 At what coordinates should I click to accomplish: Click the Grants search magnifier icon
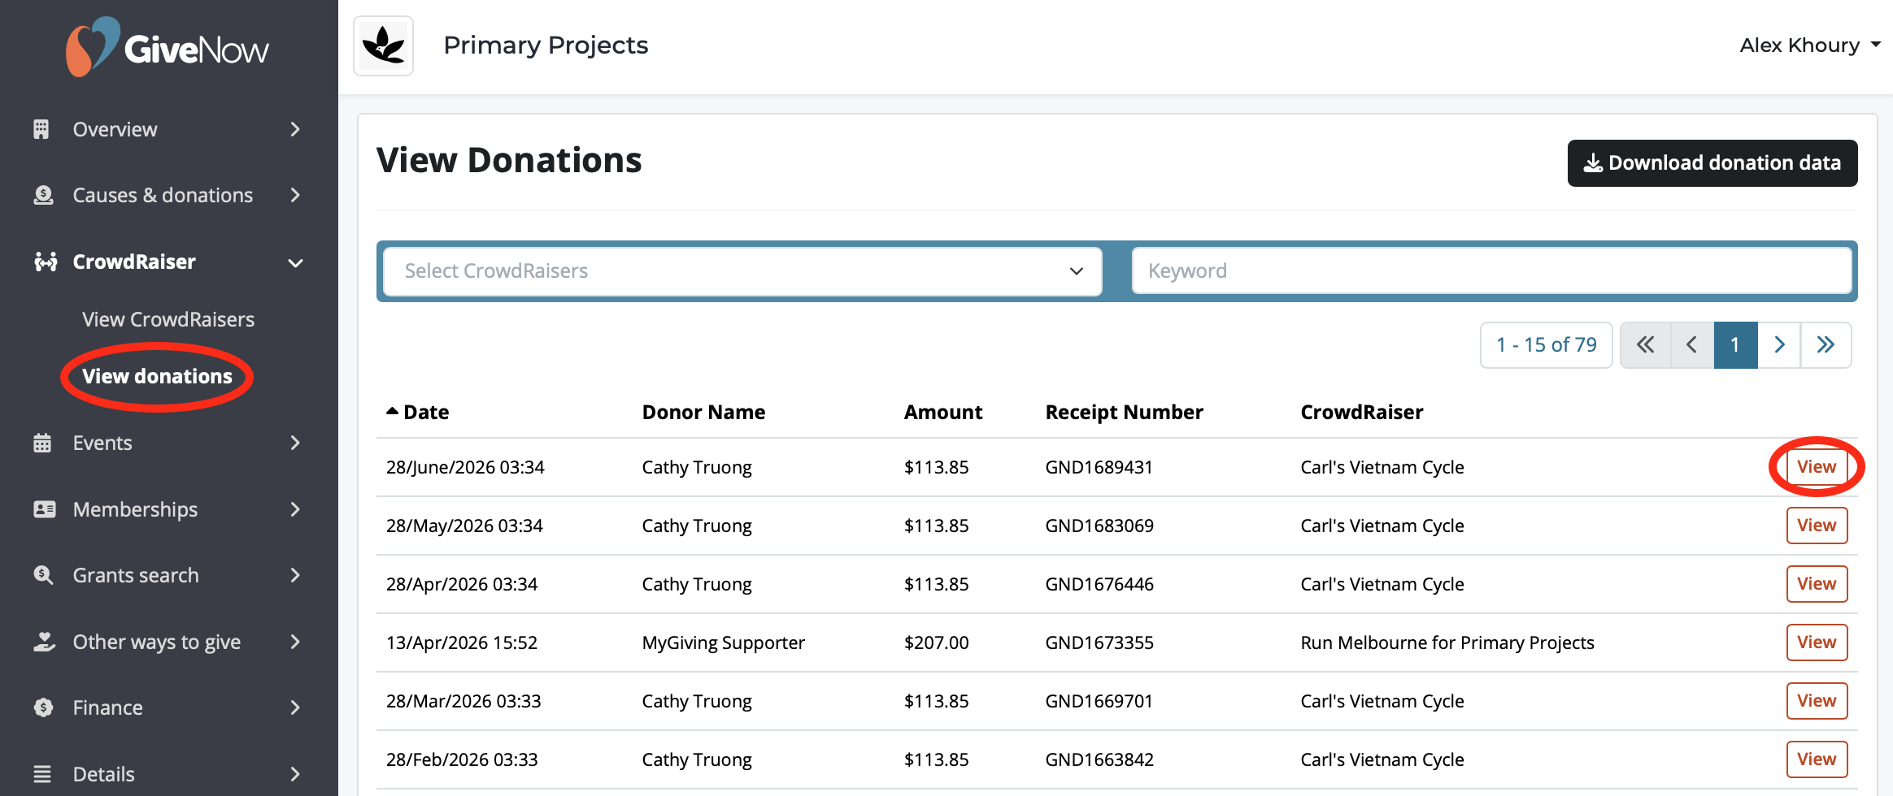tap(43, 575)
